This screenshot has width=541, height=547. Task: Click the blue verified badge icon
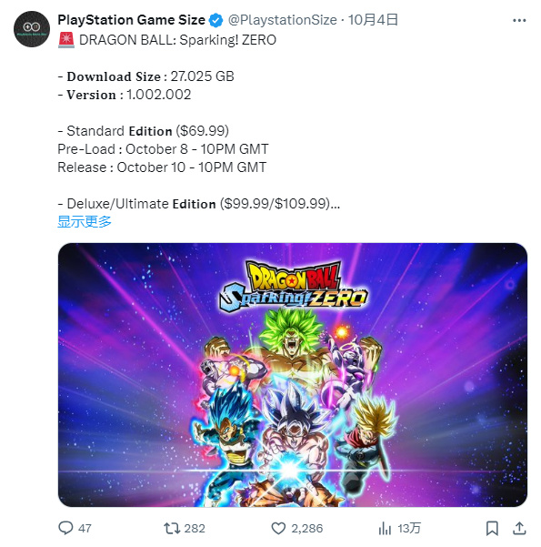click(x=215, y=20)
